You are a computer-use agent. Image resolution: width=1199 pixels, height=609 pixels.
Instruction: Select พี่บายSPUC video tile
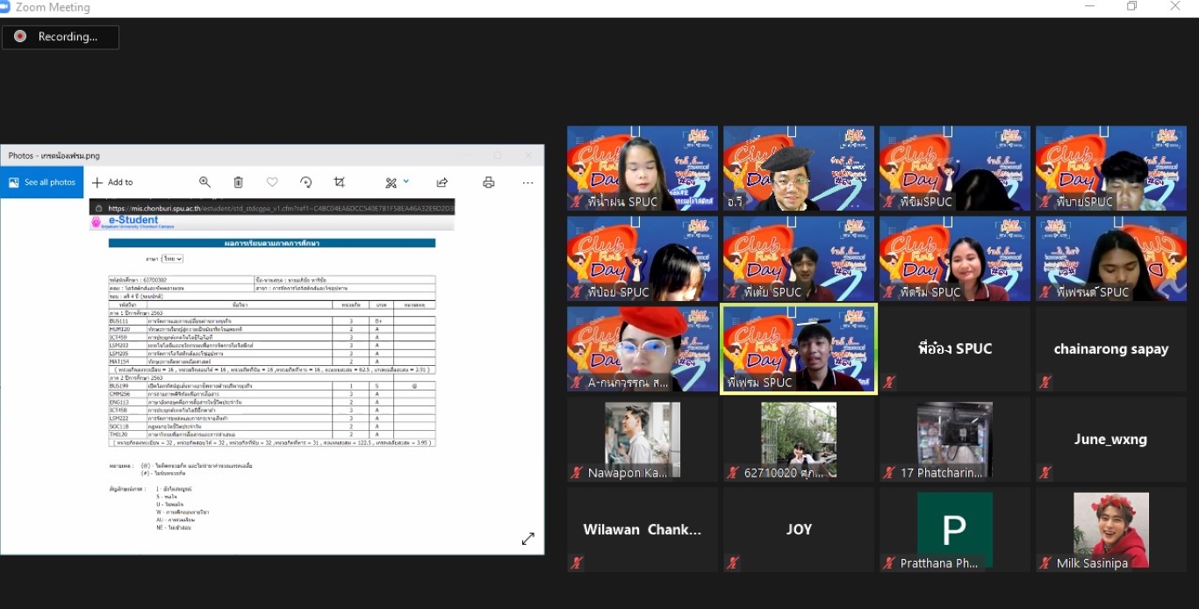pyautogui.click(x=1111, y=168)
